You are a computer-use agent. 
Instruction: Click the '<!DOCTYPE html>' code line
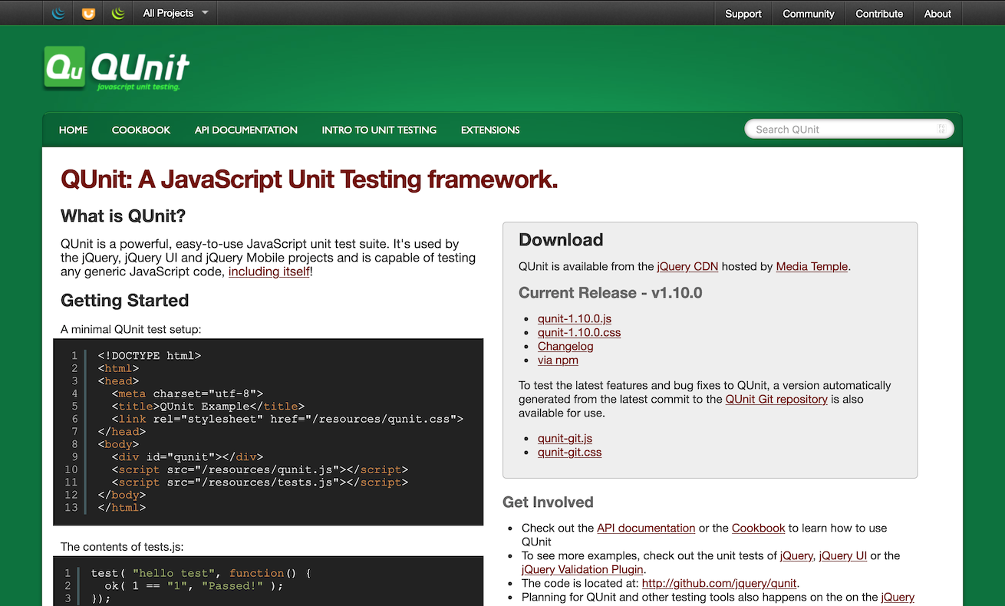tap(149, 356)
